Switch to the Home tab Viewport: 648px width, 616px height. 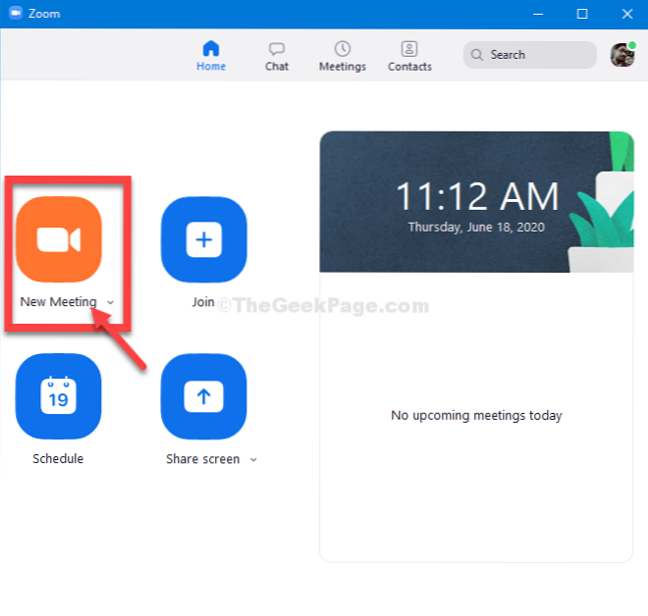click(x=210, y=56)
